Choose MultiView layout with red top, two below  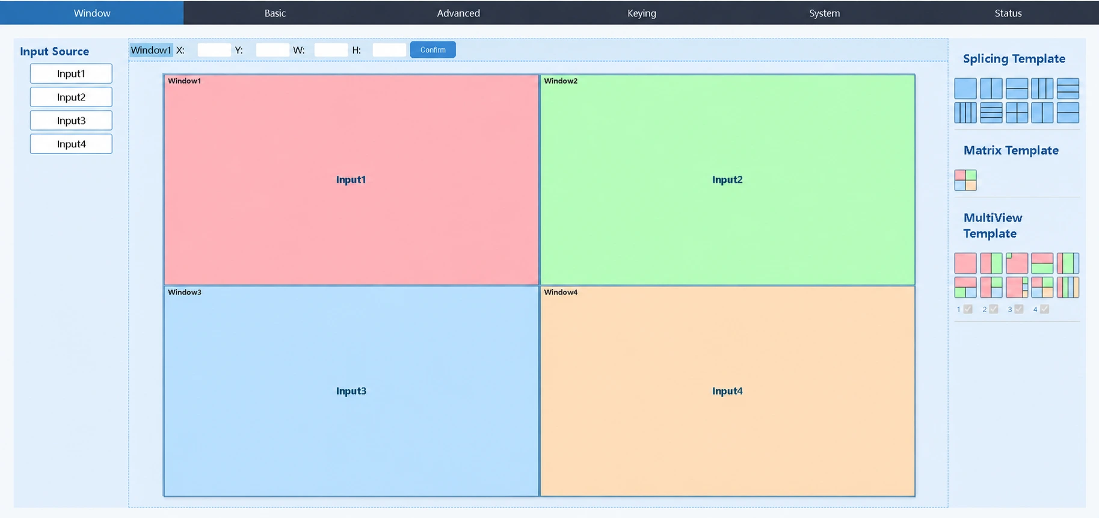(965, 287)
